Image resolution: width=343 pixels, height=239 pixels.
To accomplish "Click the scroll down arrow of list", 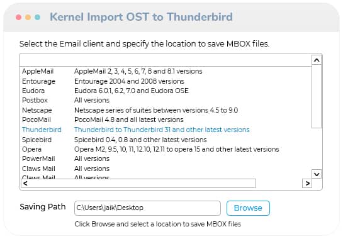I will pos(317,174).
